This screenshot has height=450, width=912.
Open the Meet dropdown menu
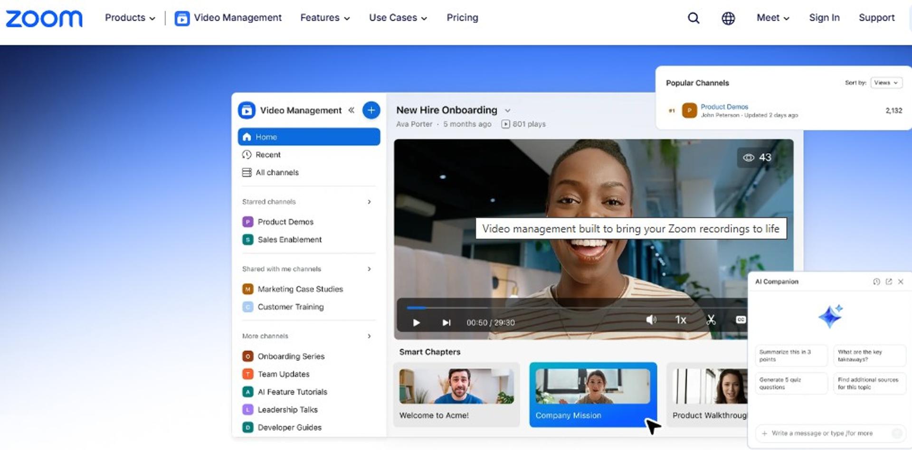[773, 18]
